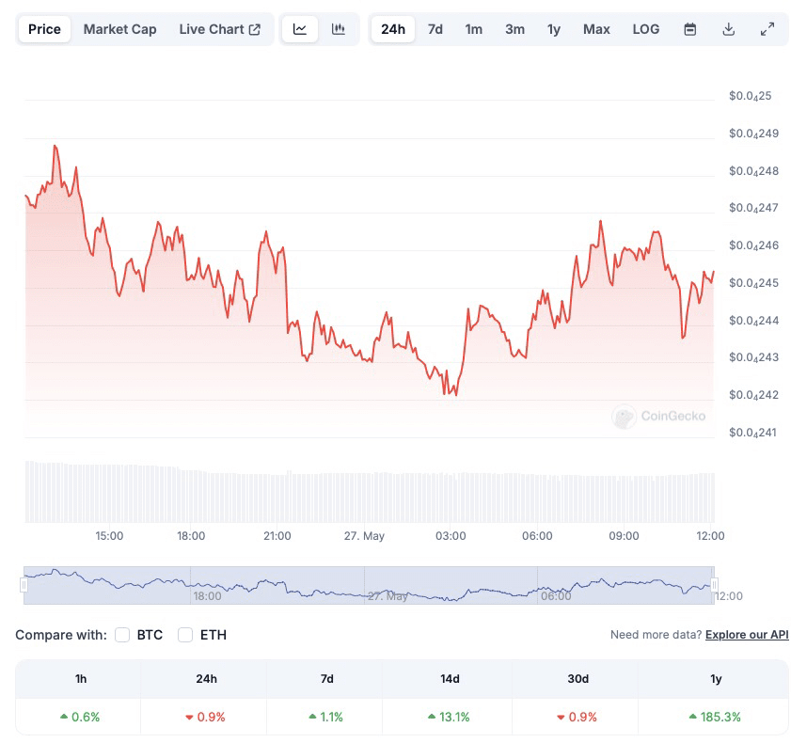Click the CoinGecko watermark logo
The height and width of the screenshot is (743, 791).
659,417
